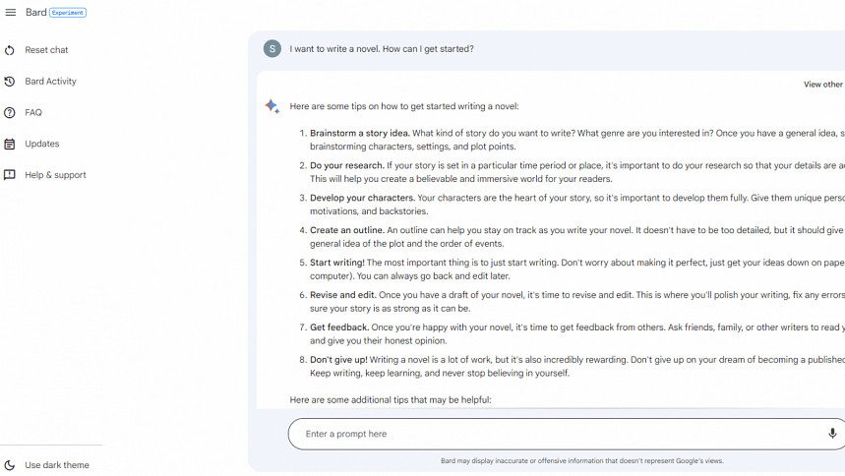Click the FAQ question mark icon

tap(10, 113)
